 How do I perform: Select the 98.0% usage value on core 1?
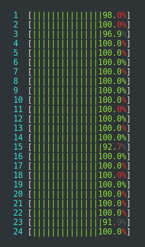point(115,15)
